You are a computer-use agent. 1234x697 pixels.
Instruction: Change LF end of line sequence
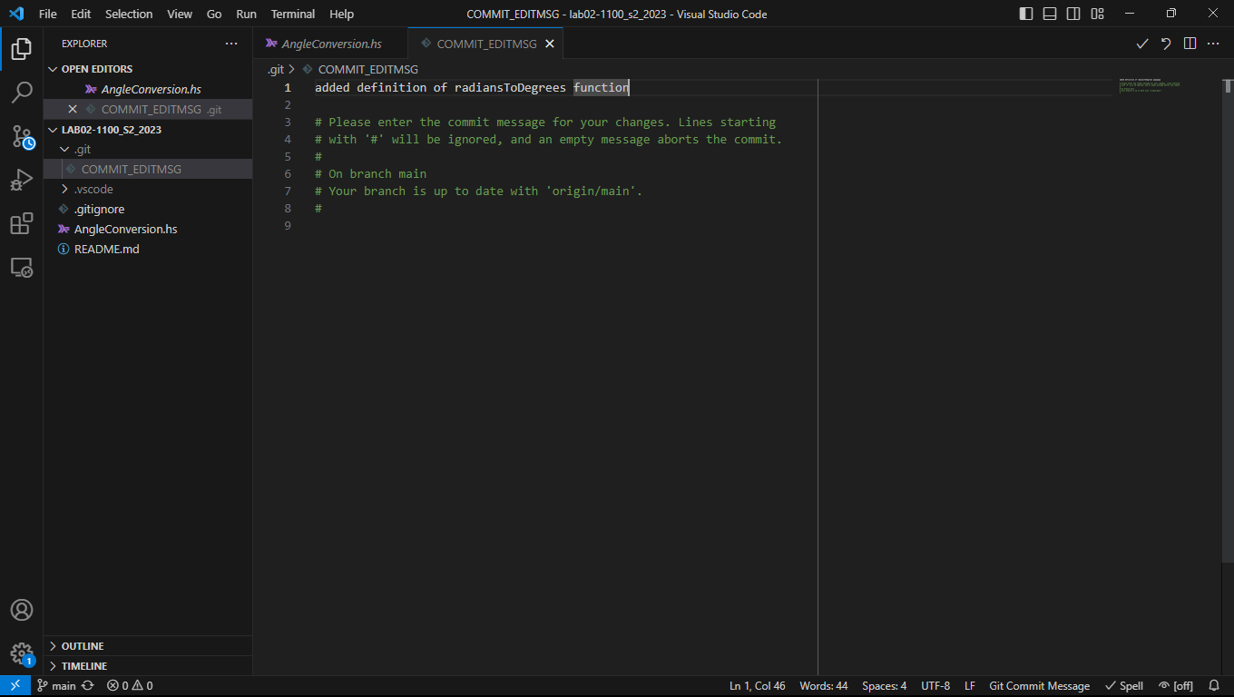[970, 686]
